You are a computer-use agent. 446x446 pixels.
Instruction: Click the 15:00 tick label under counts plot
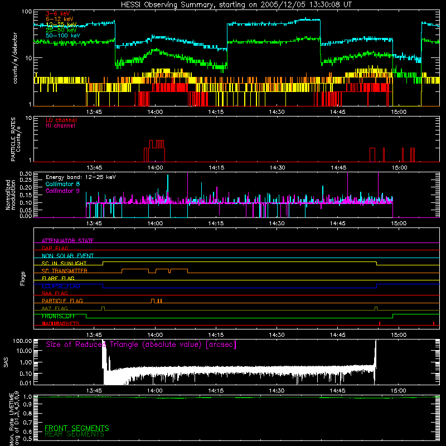(399, 112)
